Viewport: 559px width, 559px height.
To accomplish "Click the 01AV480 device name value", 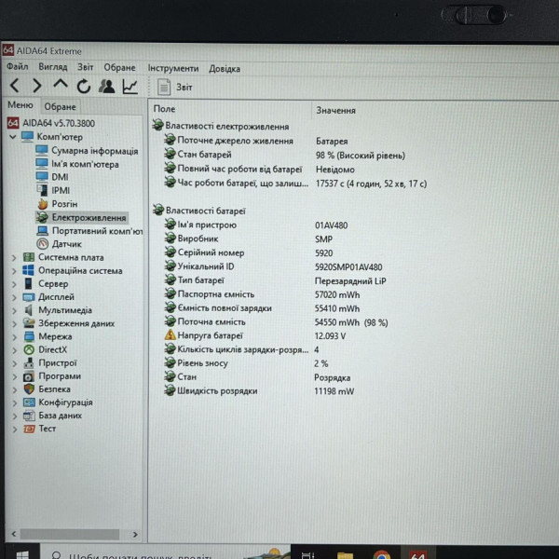I will tap(331, 225).
